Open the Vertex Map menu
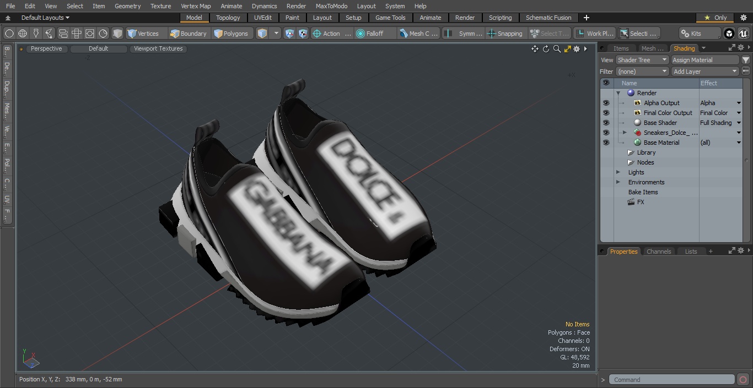Viewport: 753px width, 388px height. [x=196, y=6]
